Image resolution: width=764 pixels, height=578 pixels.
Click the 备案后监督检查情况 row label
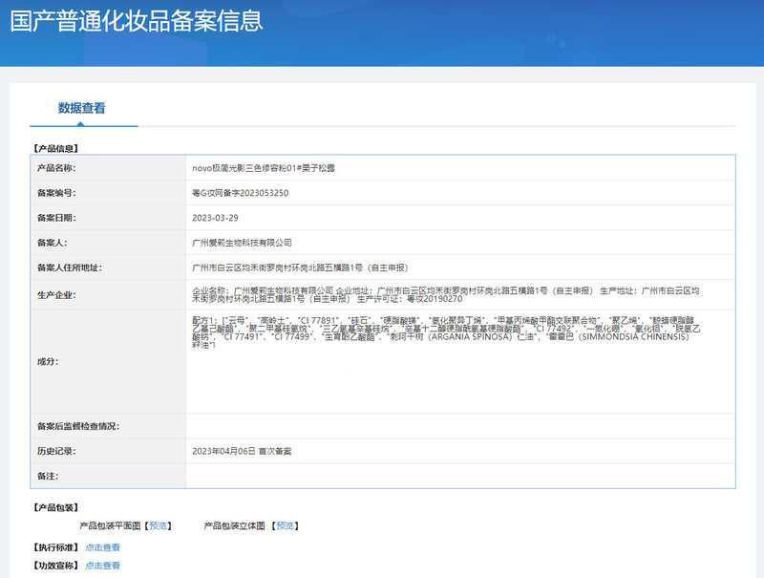click(x=78, y=426)
